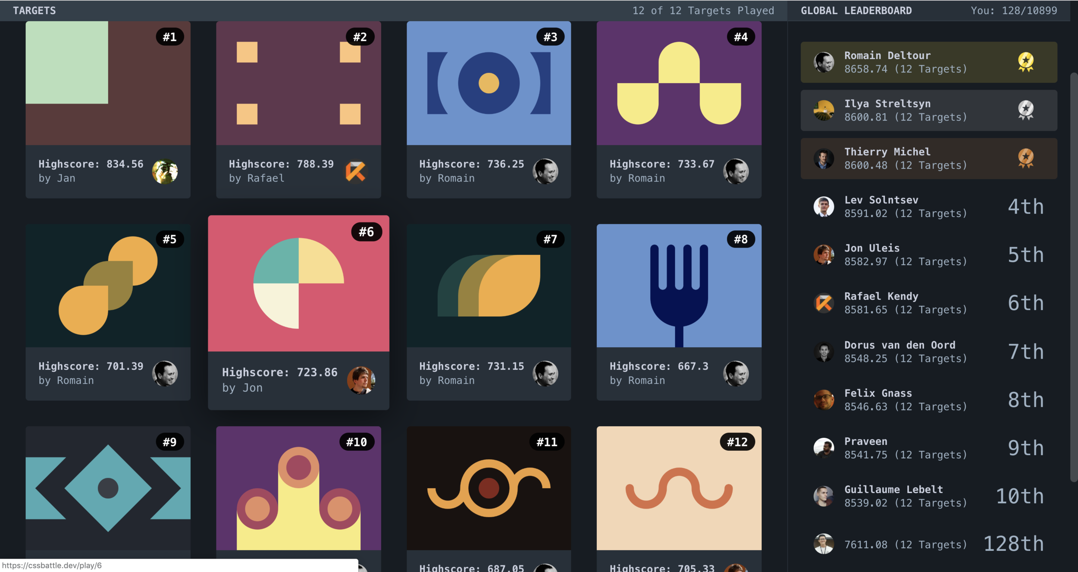
Task: Open target #6 pie chart thumbnail
Action: click(x=298, y=283)
